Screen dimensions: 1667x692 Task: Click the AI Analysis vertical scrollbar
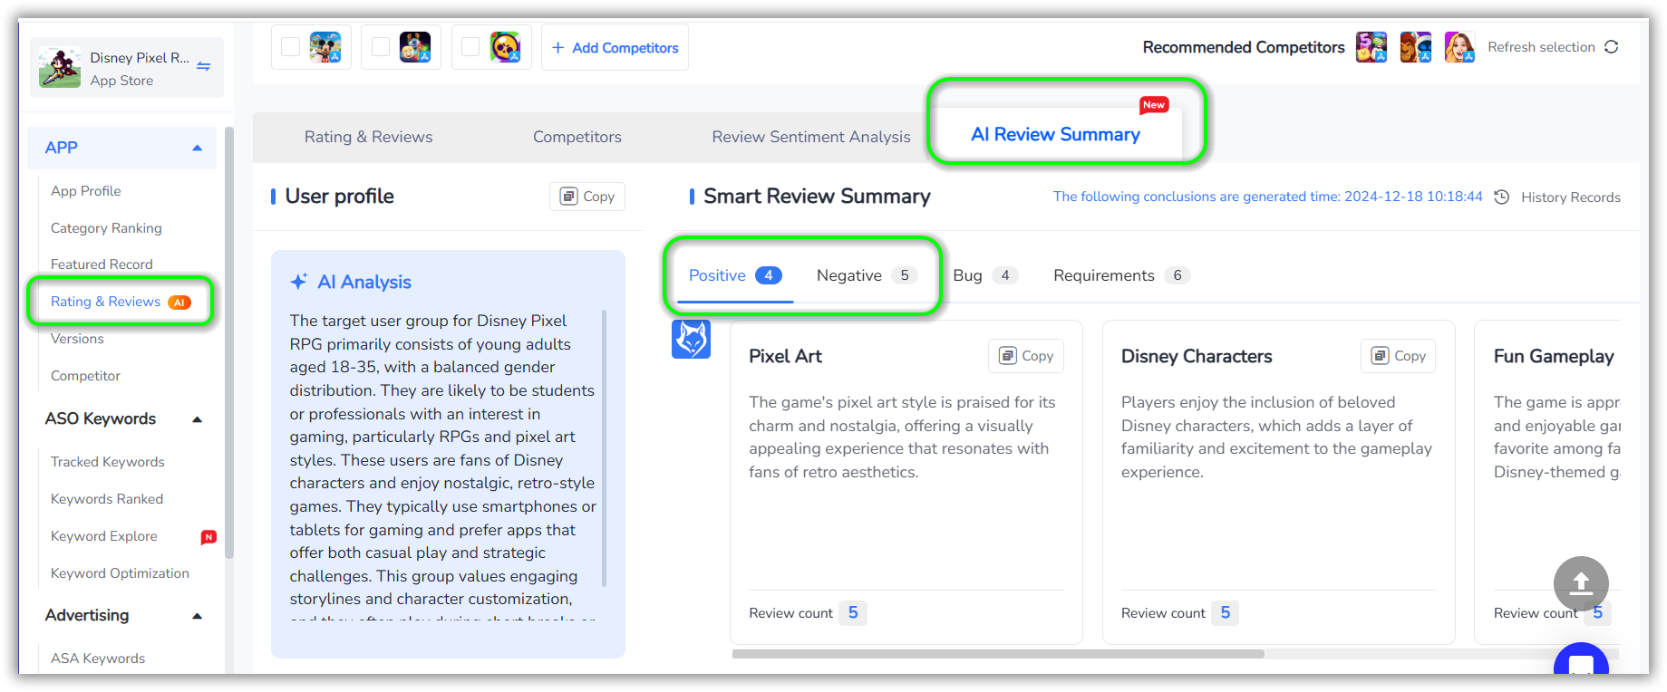click(x=605, y=447)
